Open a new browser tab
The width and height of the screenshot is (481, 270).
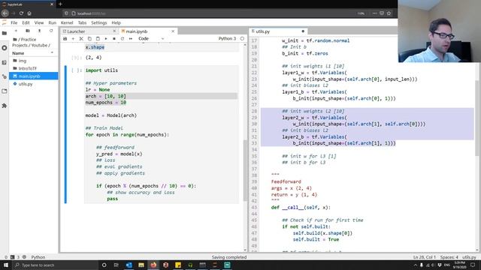(x=60, y=4)
